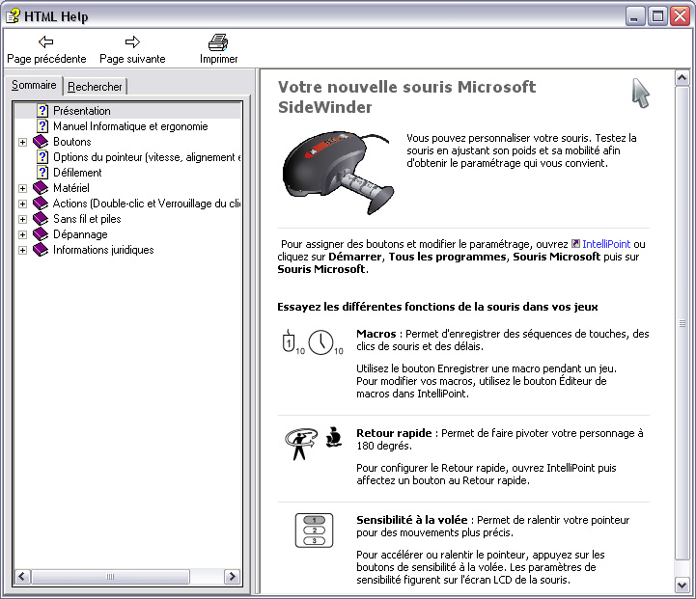Select the Sans fil et piles label
This screenshot has width=696, height=599.
coord(87,219)
